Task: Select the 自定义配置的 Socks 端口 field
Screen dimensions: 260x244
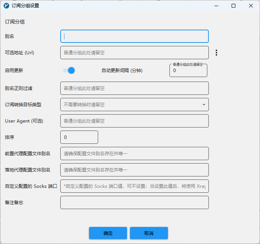Action: click(x=135, y=186)
